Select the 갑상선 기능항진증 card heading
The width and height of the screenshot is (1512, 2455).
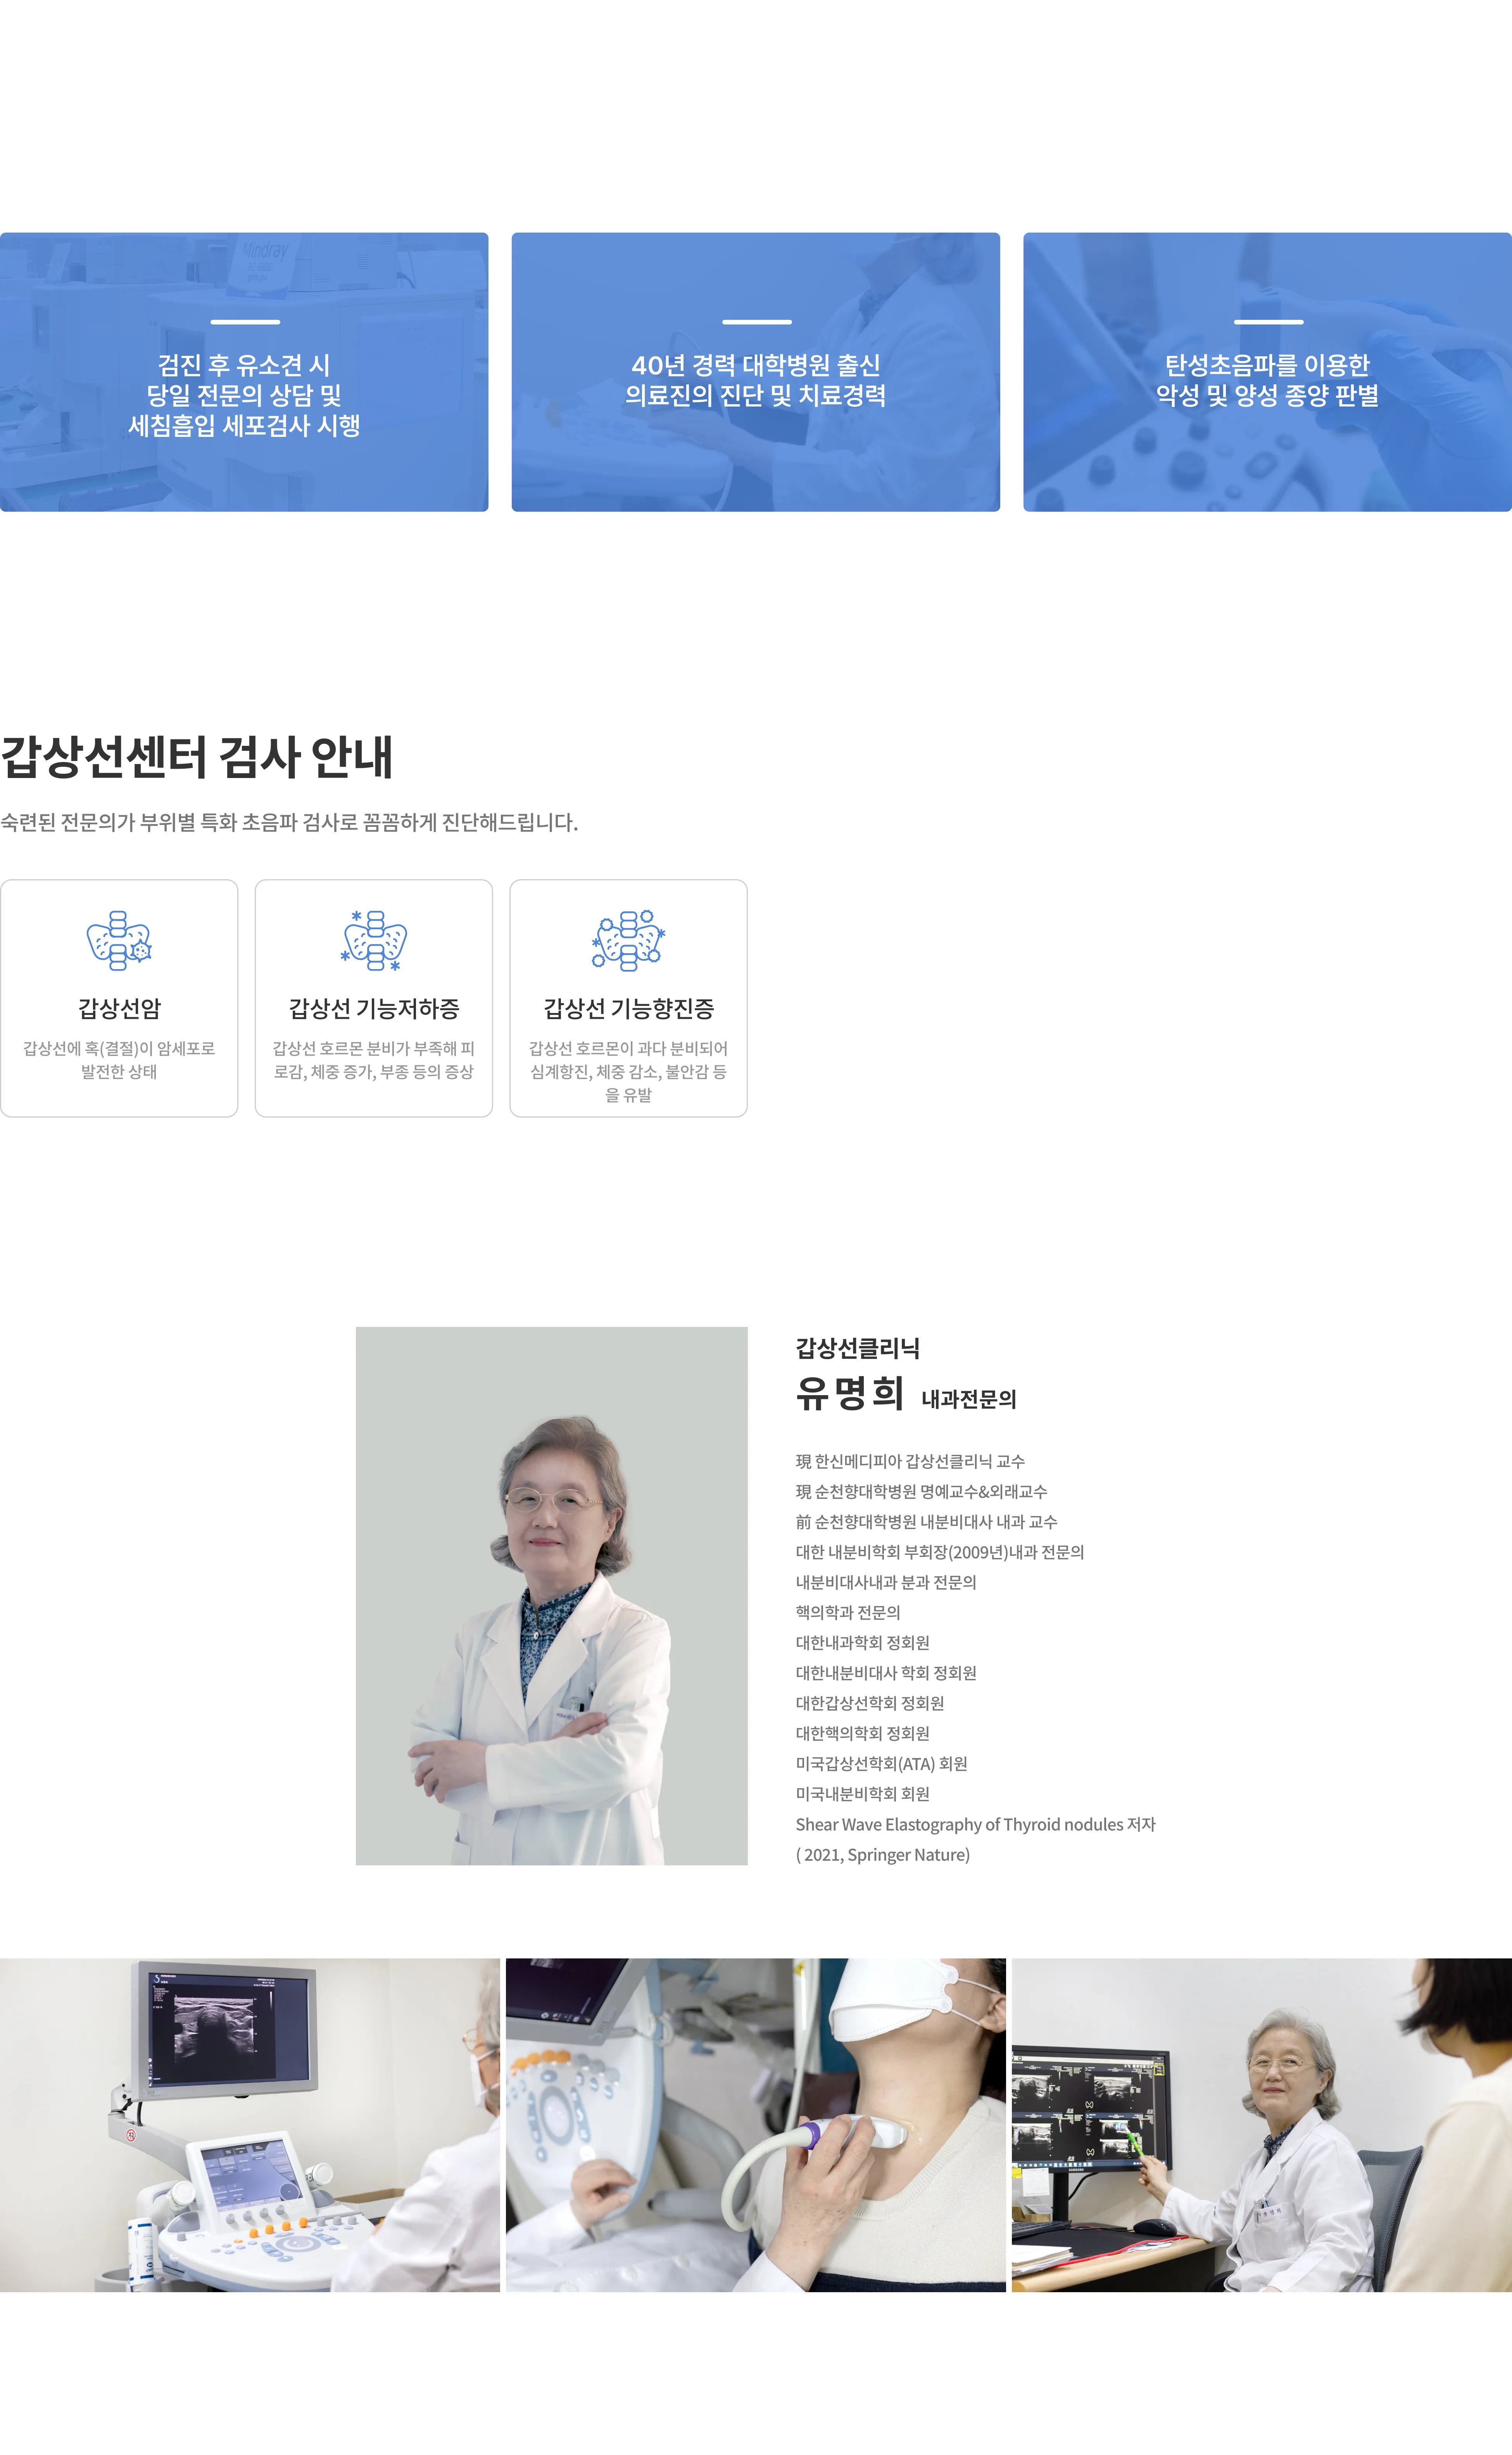click(x=628, y=1009)
